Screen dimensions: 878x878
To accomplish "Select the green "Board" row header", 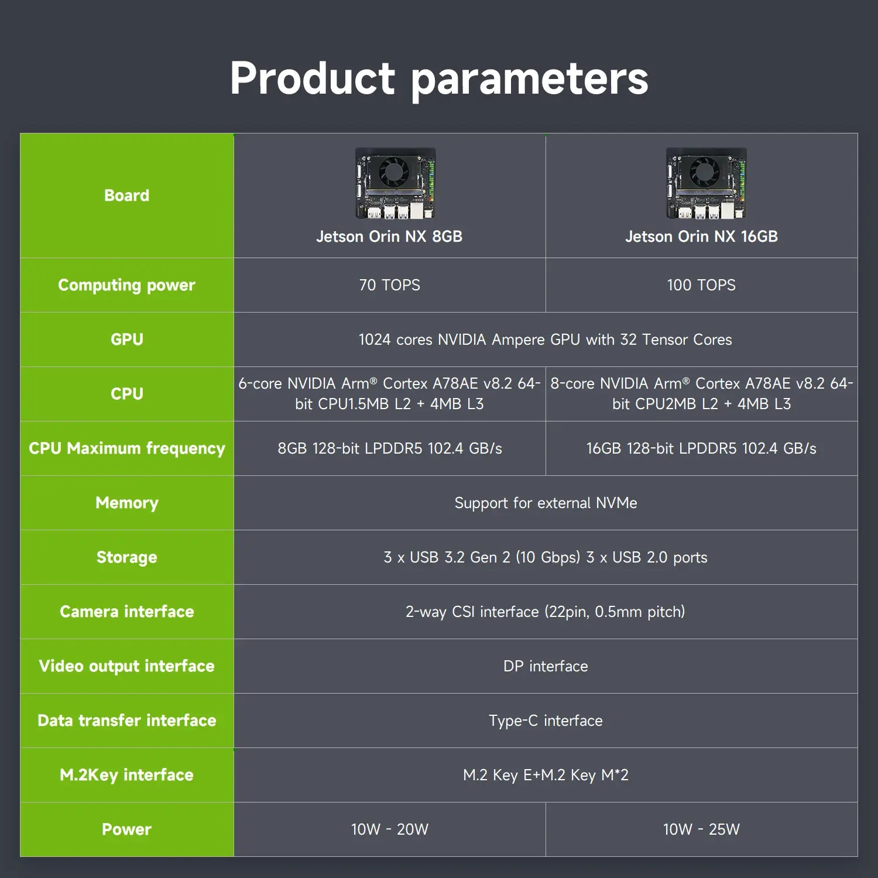I will tap(127, 196).
